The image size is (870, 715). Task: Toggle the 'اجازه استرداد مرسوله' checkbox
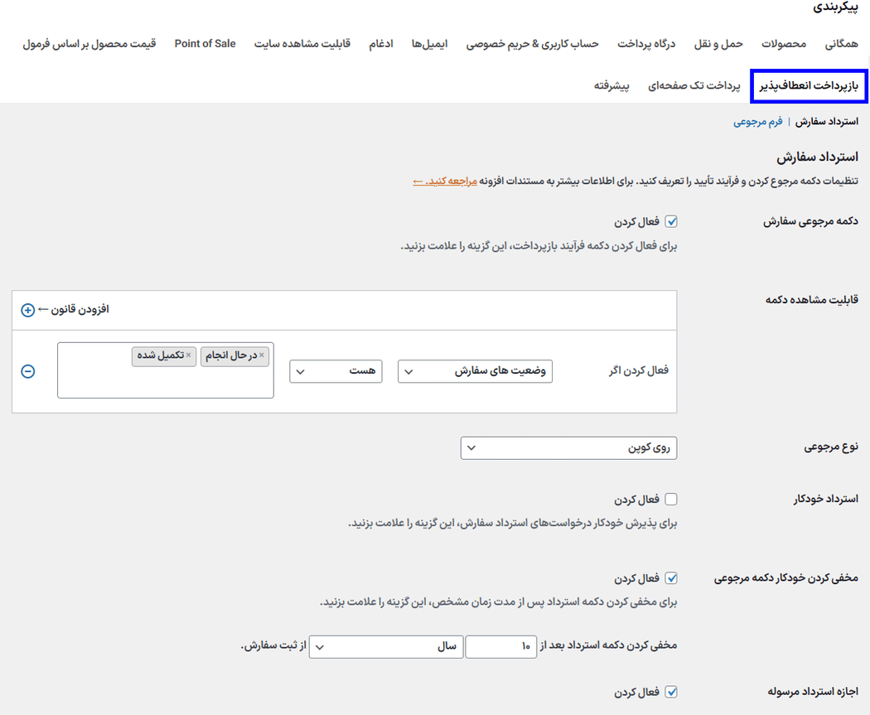(x=671, y=692)
